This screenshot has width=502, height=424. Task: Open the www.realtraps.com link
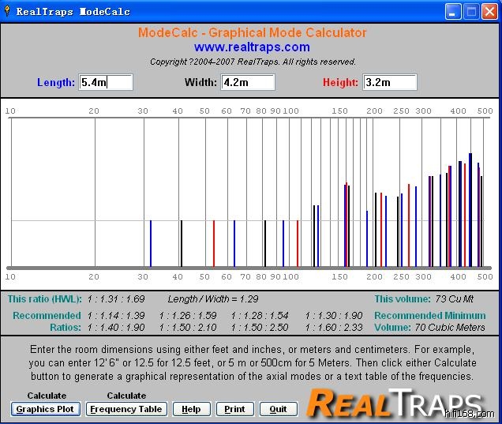[x=252, y=47]
